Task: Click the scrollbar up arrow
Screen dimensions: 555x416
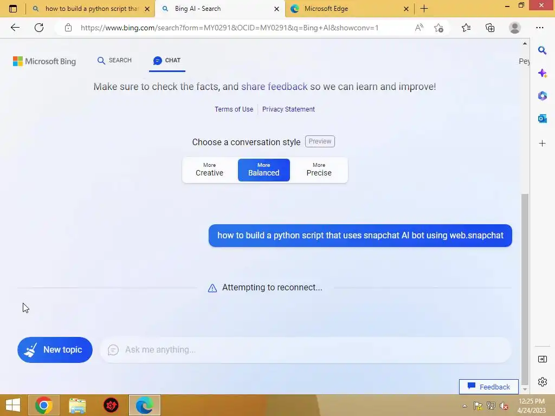Action: point(525,43)
